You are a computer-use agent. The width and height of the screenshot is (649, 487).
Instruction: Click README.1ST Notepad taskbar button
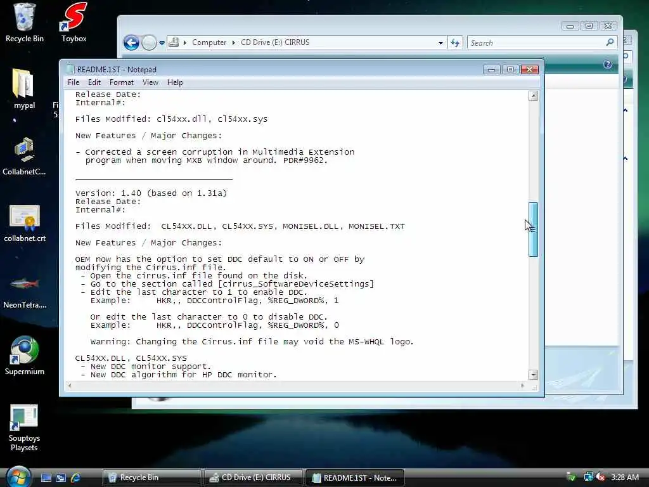pos(355,477)
